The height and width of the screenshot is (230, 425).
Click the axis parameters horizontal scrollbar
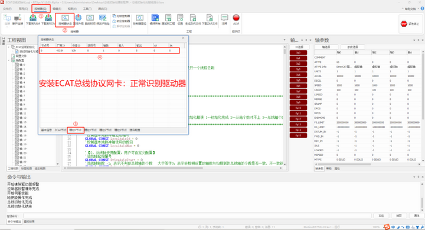coord(344,164)
